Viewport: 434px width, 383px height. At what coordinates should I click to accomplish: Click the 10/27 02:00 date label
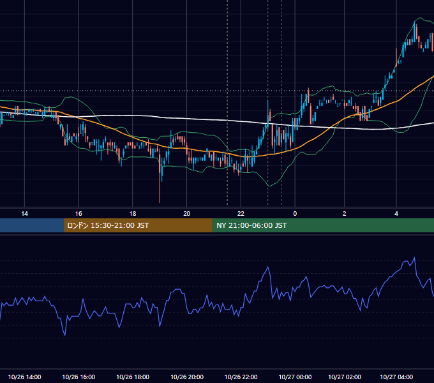[x=345, y=377]
